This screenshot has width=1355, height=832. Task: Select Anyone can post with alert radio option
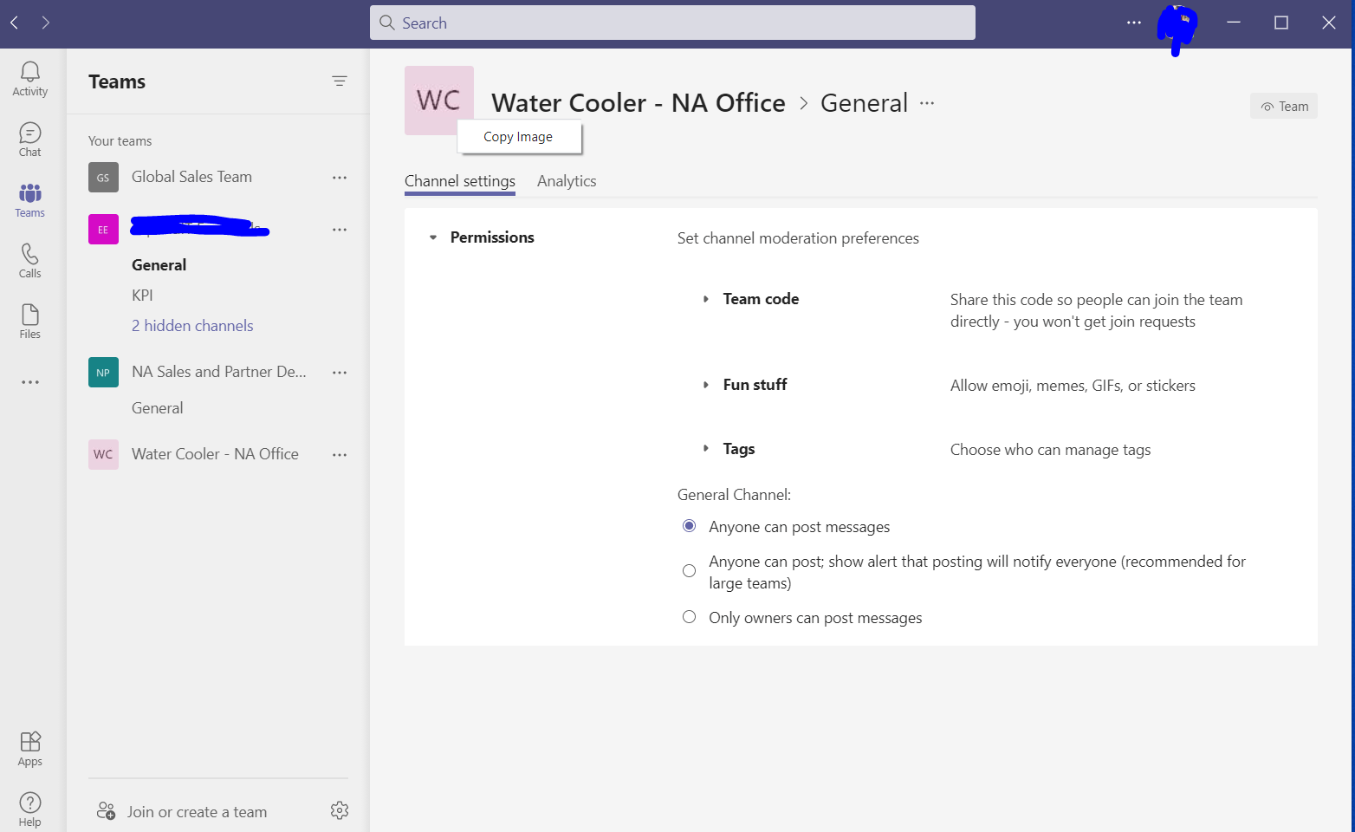pos(690,571)
